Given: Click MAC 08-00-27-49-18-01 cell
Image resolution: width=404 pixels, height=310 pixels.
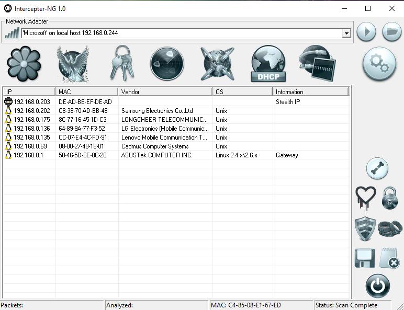Looking at the screenshot, I should click(x=81, y=146).
